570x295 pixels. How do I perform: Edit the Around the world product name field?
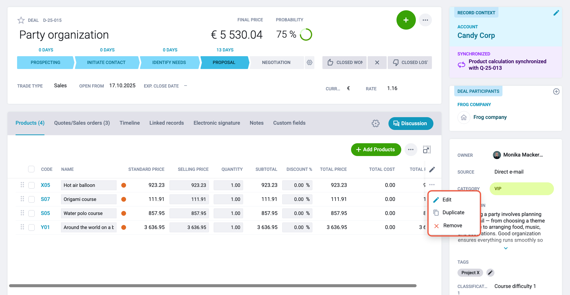click(x=89, y=227)
